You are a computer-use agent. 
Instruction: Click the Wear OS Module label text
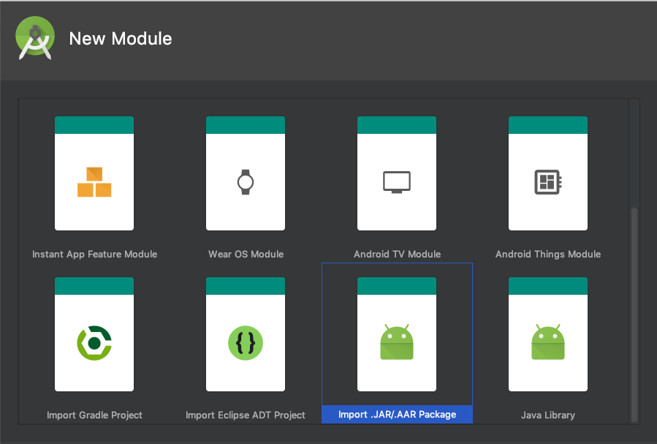(x=246, y=254)
